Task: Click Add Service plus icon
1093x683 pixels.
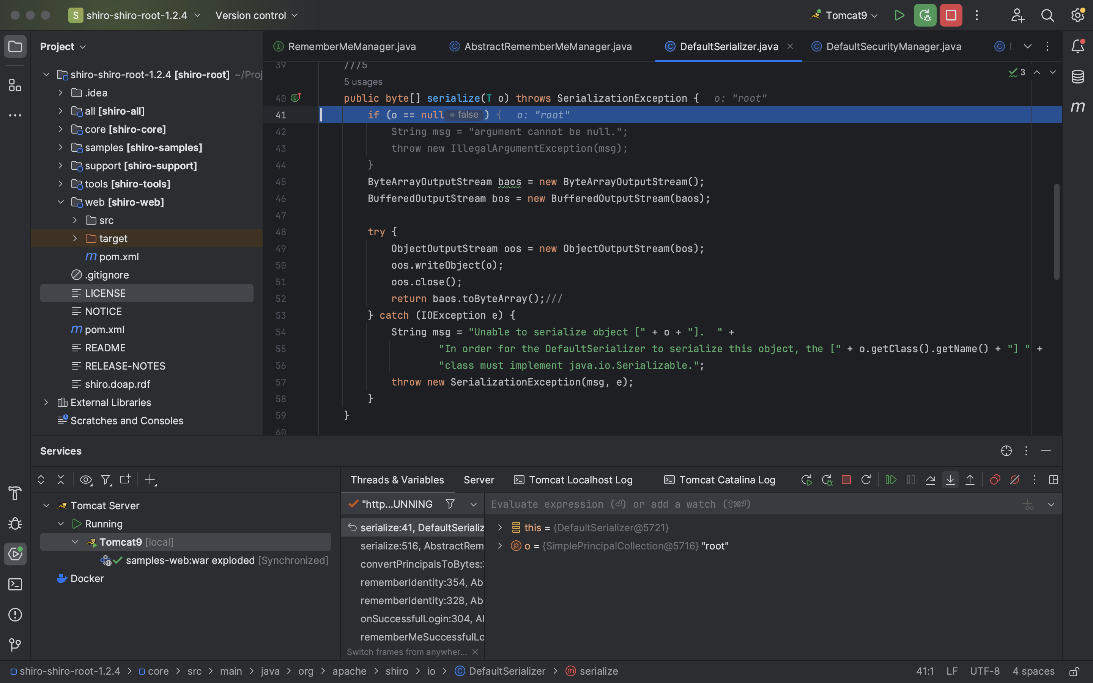Action: [x=150, y=480]
